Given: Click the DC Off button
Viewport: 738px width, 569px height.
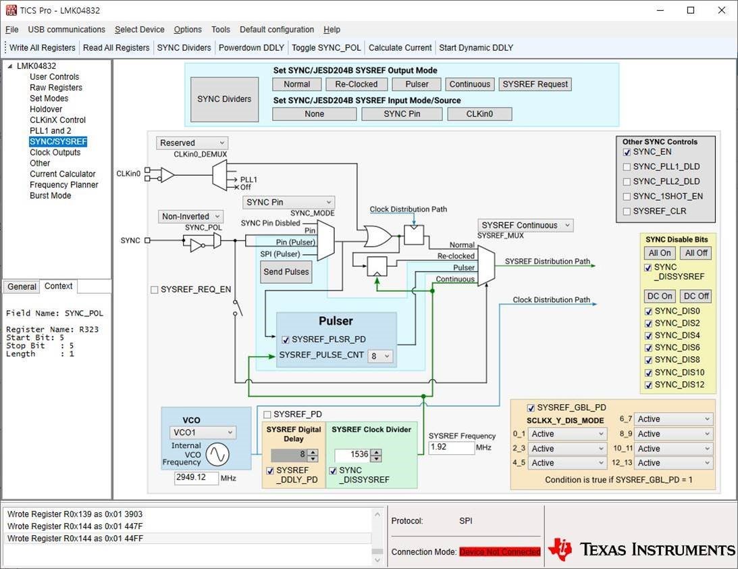Looking at the screenshot, I should (696, 296).
